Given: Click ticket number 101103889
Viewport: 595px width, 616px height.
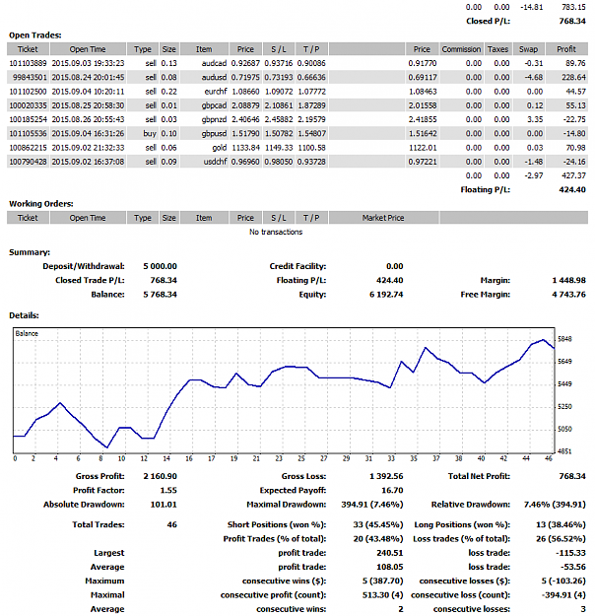Looking at the screenshot, I should click(28, 63).
